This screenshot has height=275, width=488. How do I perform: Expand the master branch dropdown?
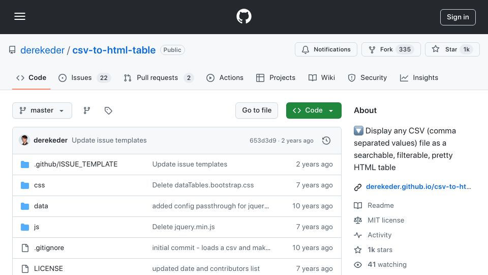[42, 111]
